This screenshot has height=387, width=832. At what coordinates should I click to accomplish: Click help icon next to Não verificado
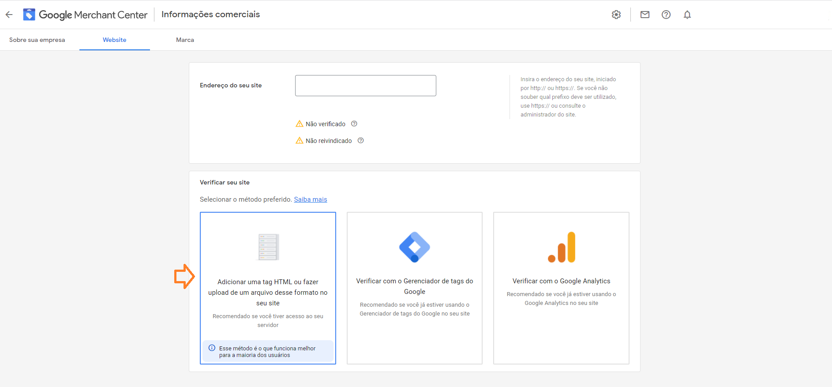[x=354, y=124]
